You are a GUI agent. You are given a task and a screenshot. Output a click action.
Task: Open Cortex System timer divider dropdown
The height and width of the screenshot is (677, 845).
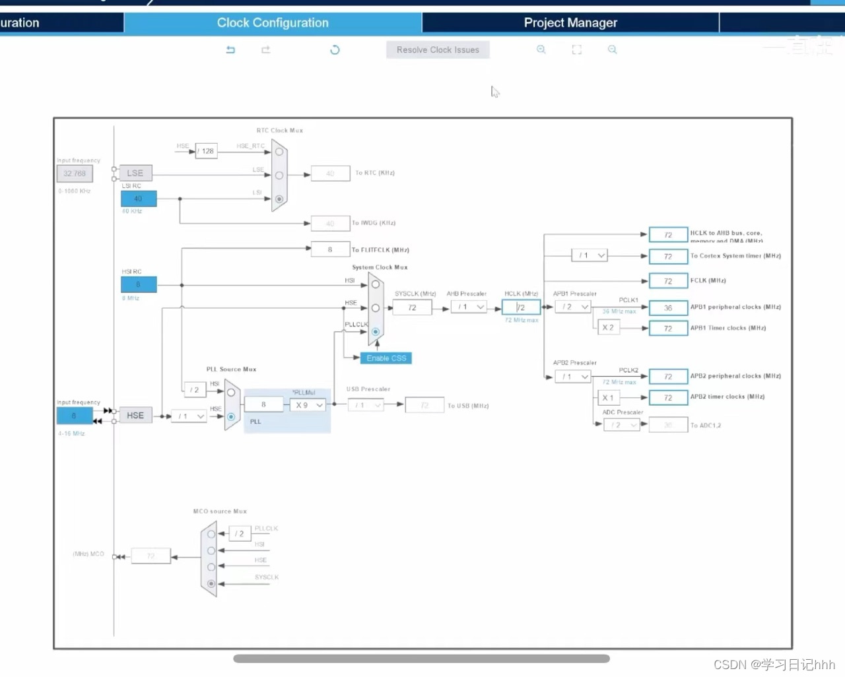pyautogui.click(x=590, y=255)
